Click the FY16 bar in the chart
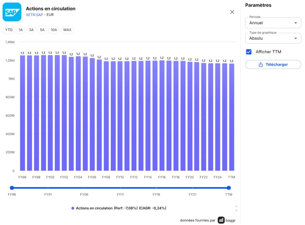Viewport: 305px width, 225px height. click(x=162, y=116)
